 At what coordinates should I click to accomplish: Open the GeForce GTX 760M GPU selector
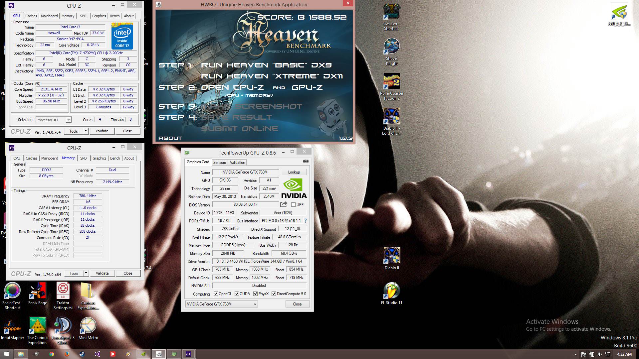[221, 304]
